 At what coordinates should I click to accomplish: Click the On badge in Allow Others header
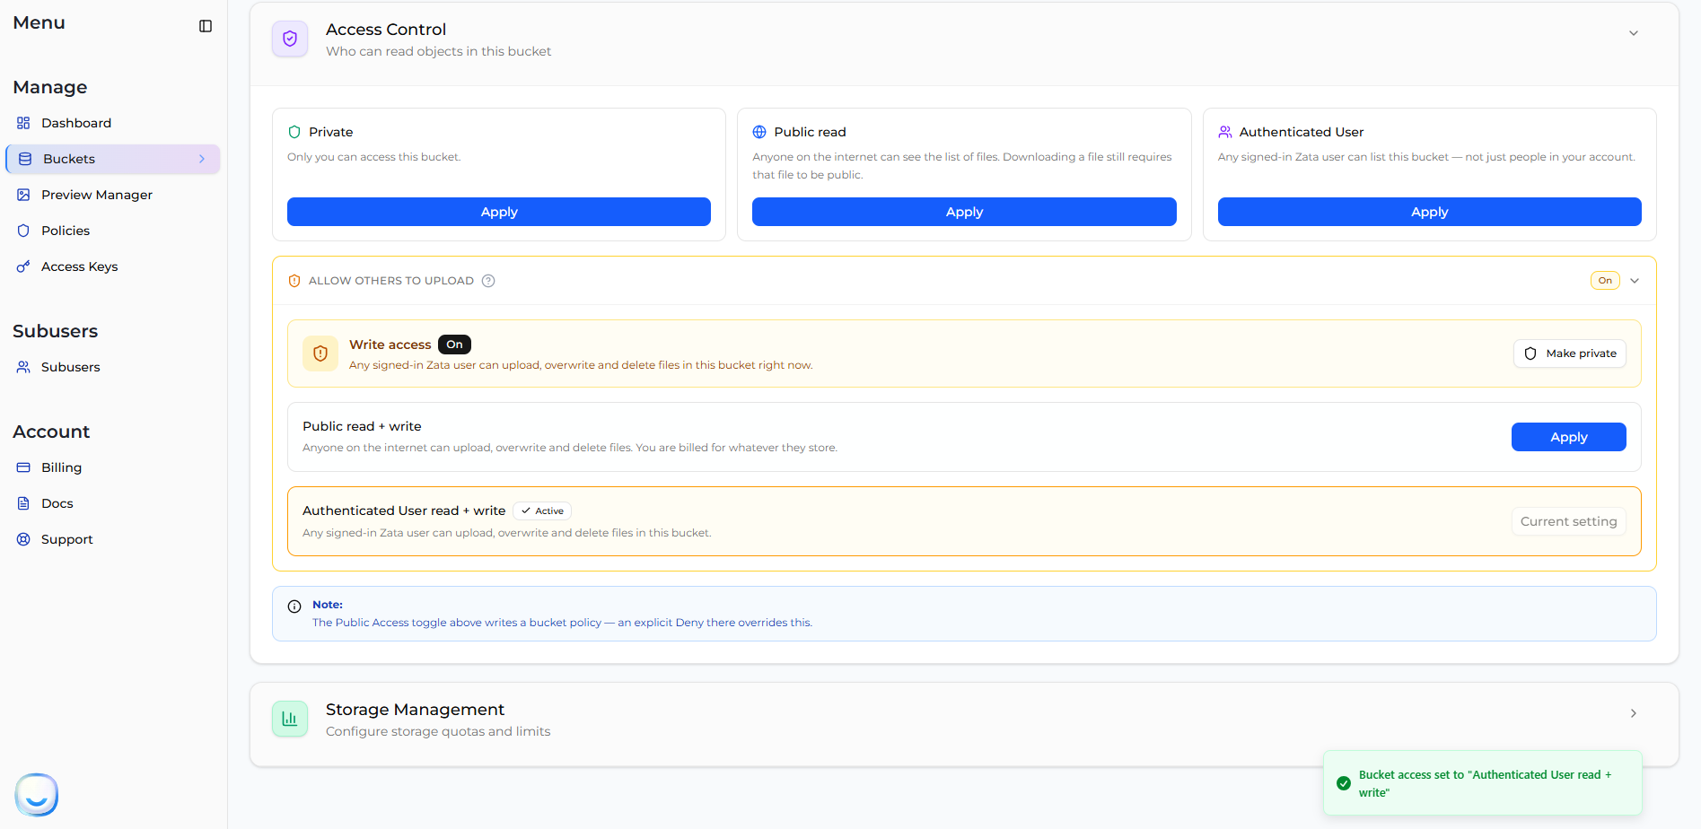1605,281
